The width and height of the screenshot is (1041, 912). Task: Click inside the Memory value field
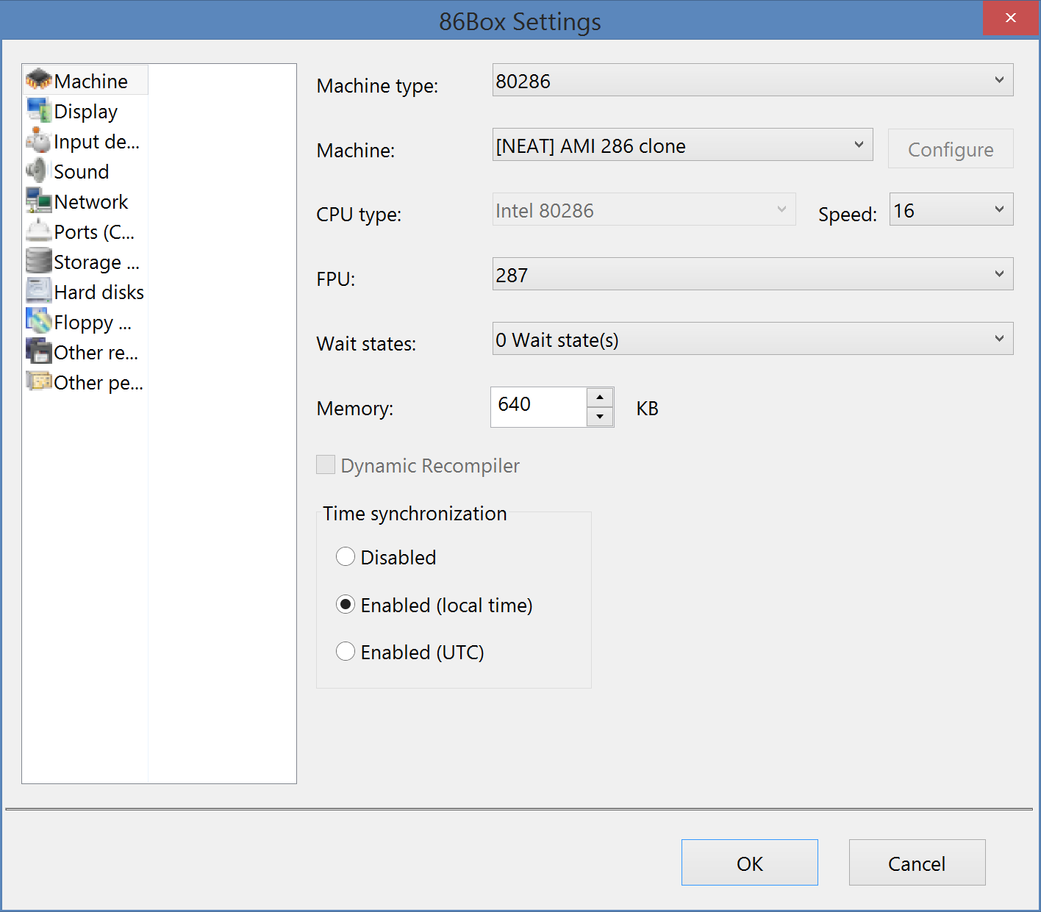(x=537, y=404)
